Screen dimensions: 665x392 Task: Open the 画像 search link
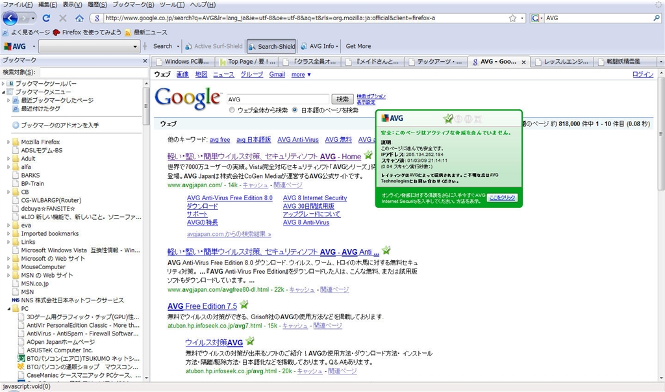(x=182, y=74)
